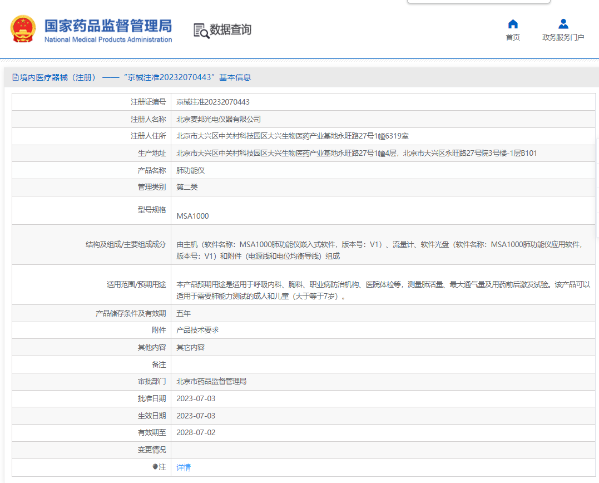Click the 生效日期 row label
The height and width of the screenshot is (483, 599).
click(152, 416)
